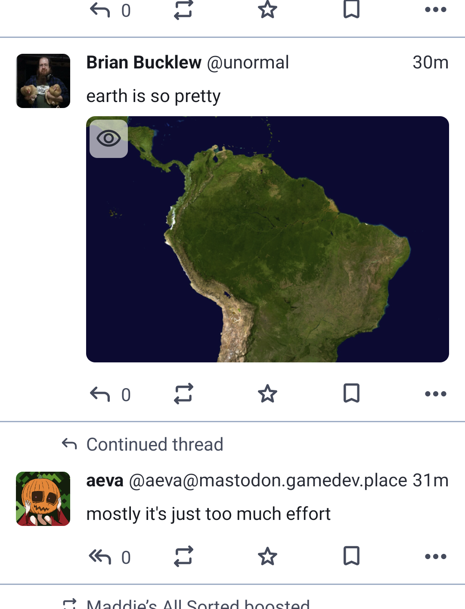Open more options for Brian Bucklew's post
Image resolution: width=465 pixels, height=609 pixels.
[435, 394]
